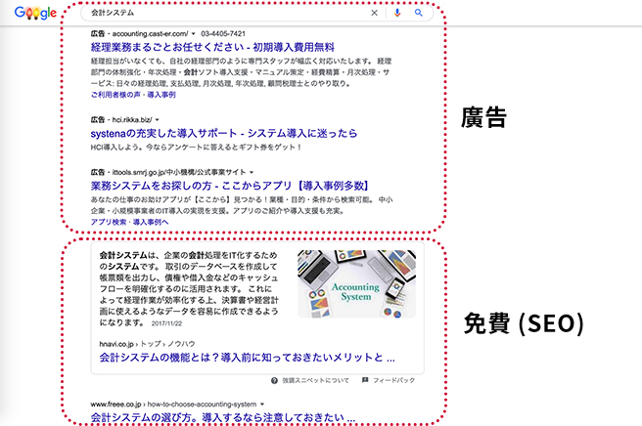Click the hnavi.co.jp breadcrumb text
The width and height of the screenshot is (642, 426).
pos(147,344)
